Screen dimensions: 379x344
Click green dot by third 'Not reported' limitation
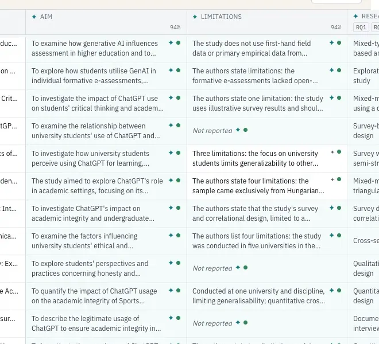[x=246, y=323]
